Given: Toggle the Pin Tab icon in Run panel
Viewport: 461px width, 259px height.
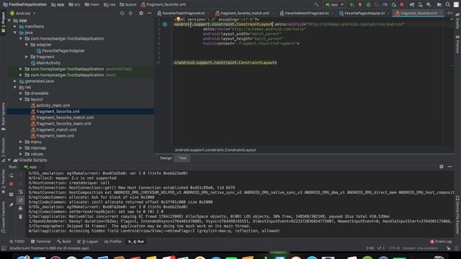Looking at the screenshot, I should tap(12, 205).
